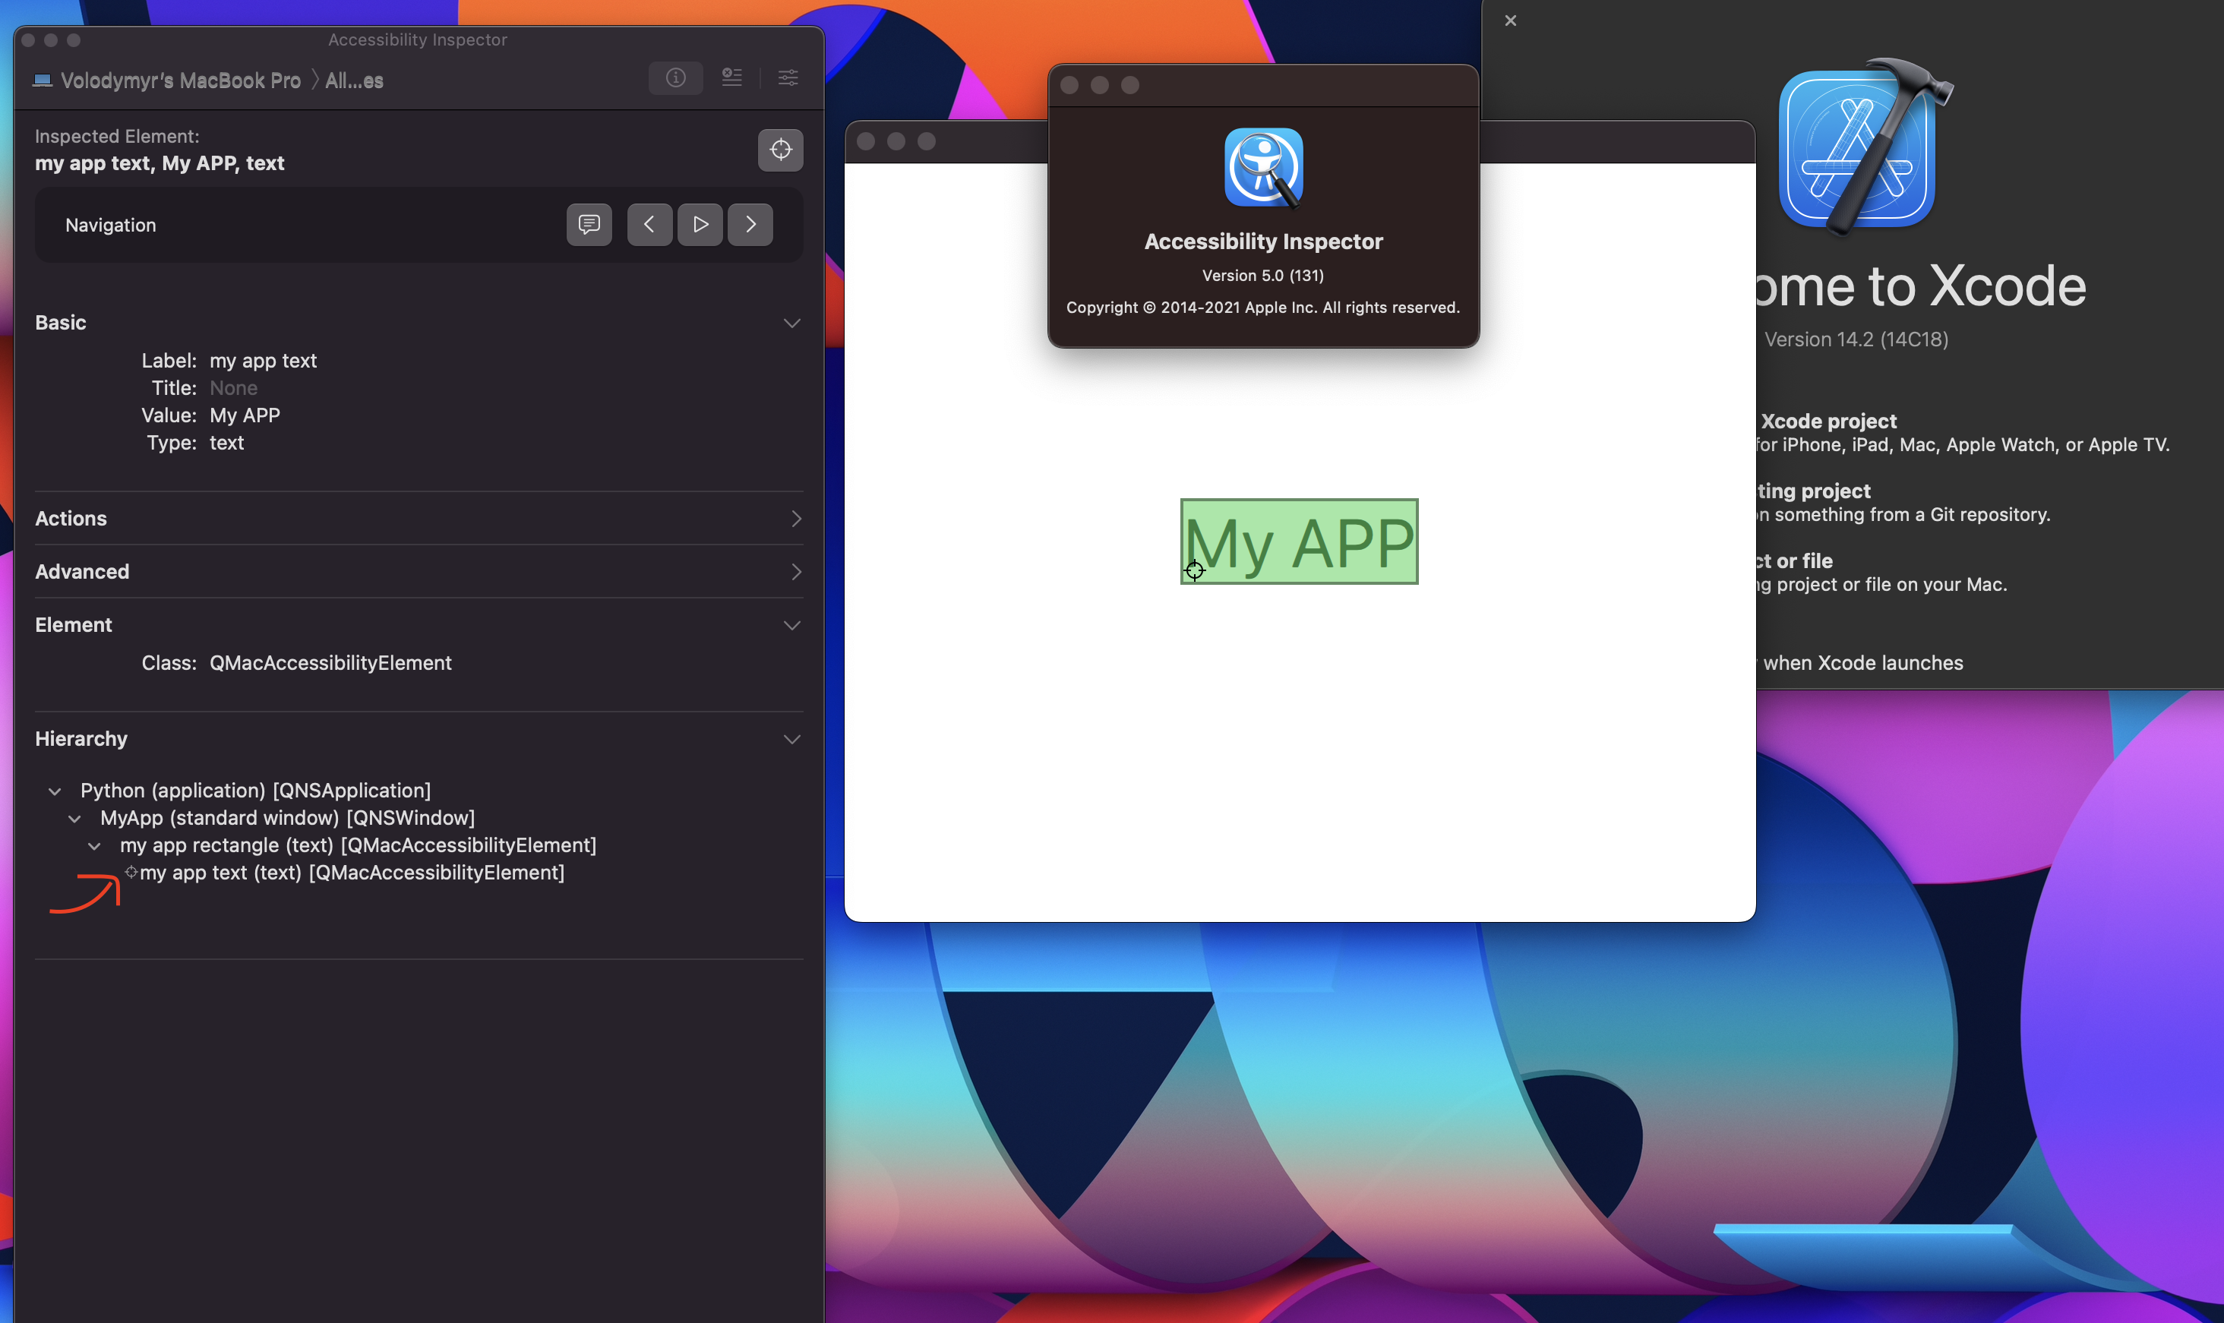The width and height of the screenshot is (2224, 1323).
Task: Open the All processes target selector
Action: [x=354, y=81]
